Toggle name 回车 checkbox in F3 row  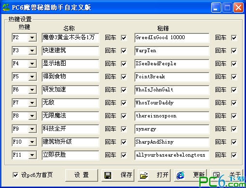point(124,51)
